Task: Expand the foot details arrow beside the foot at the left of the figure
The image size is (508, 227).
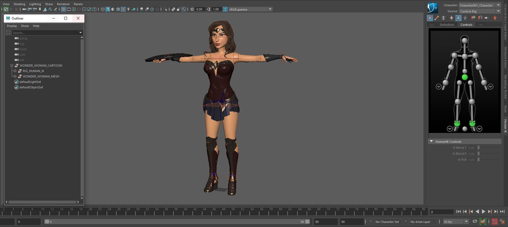Action: (450, 129)
